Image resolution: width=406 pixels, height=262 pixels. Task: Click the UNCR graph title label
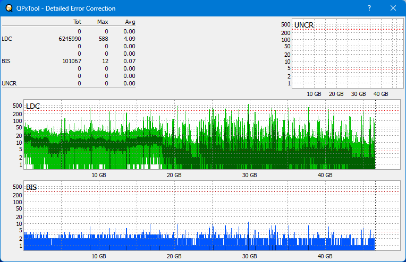[x=304, y=25]
